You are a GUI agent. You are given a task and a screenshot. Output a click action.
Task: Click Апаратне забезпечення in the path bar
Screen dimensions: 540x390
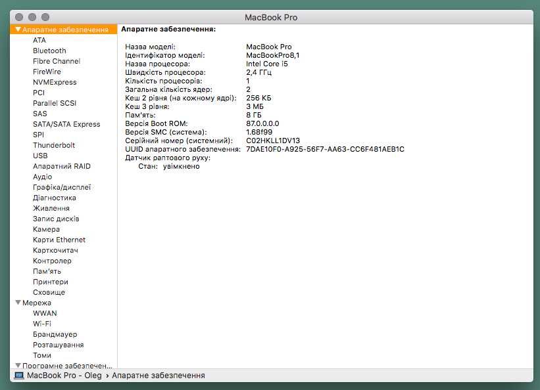pyautogui.click(x=158, y=375)
